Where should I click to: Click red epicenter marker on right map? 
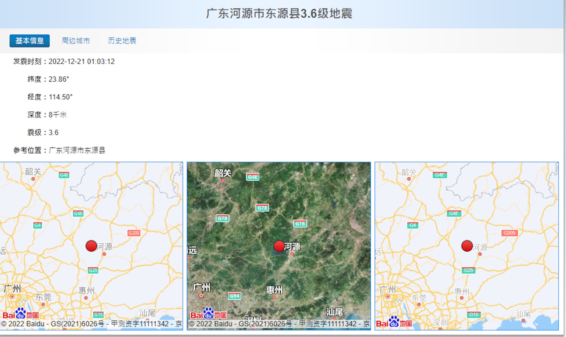[467, 246]
